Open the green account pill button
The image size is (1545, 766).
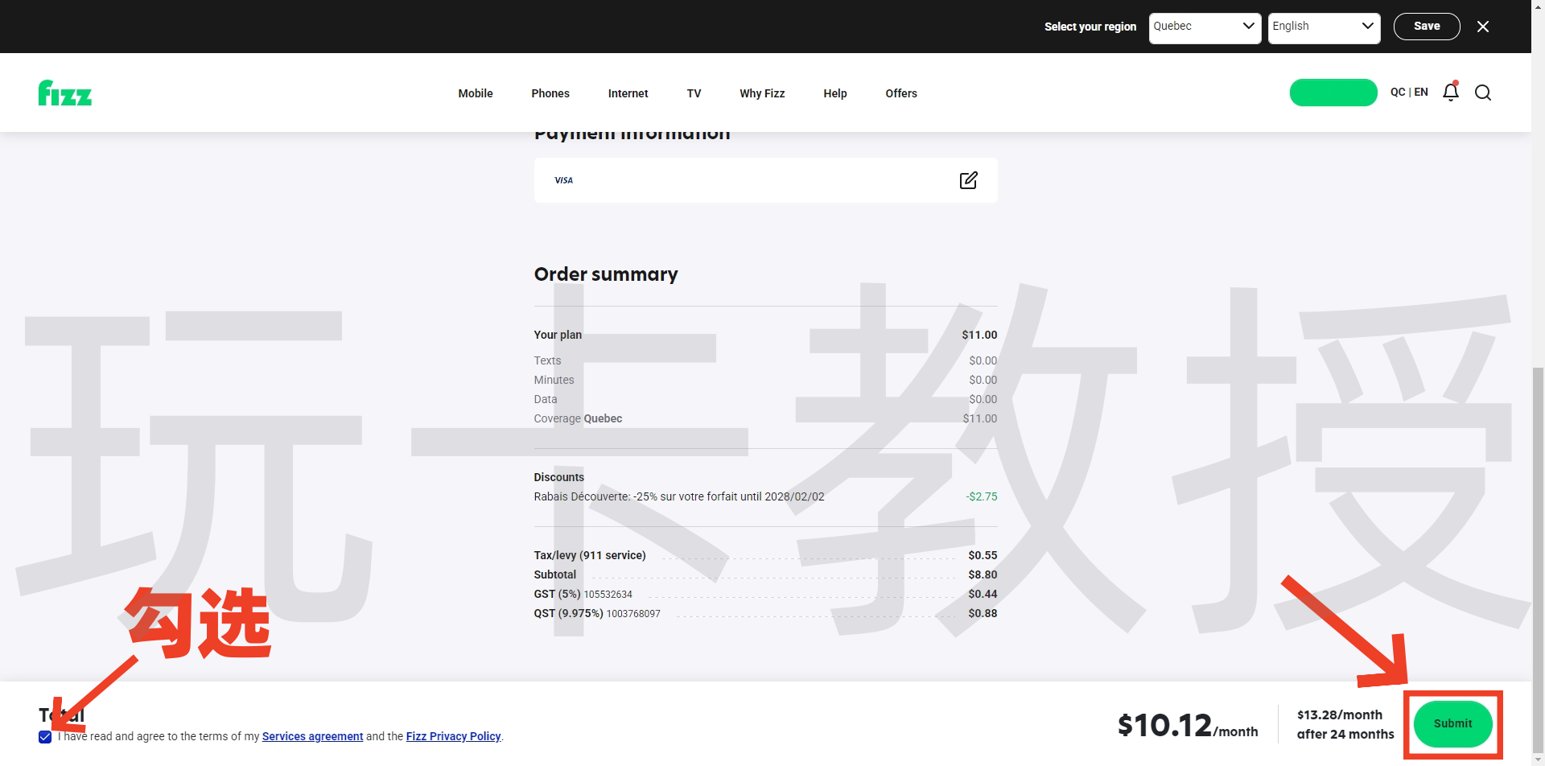(1333, 92)
